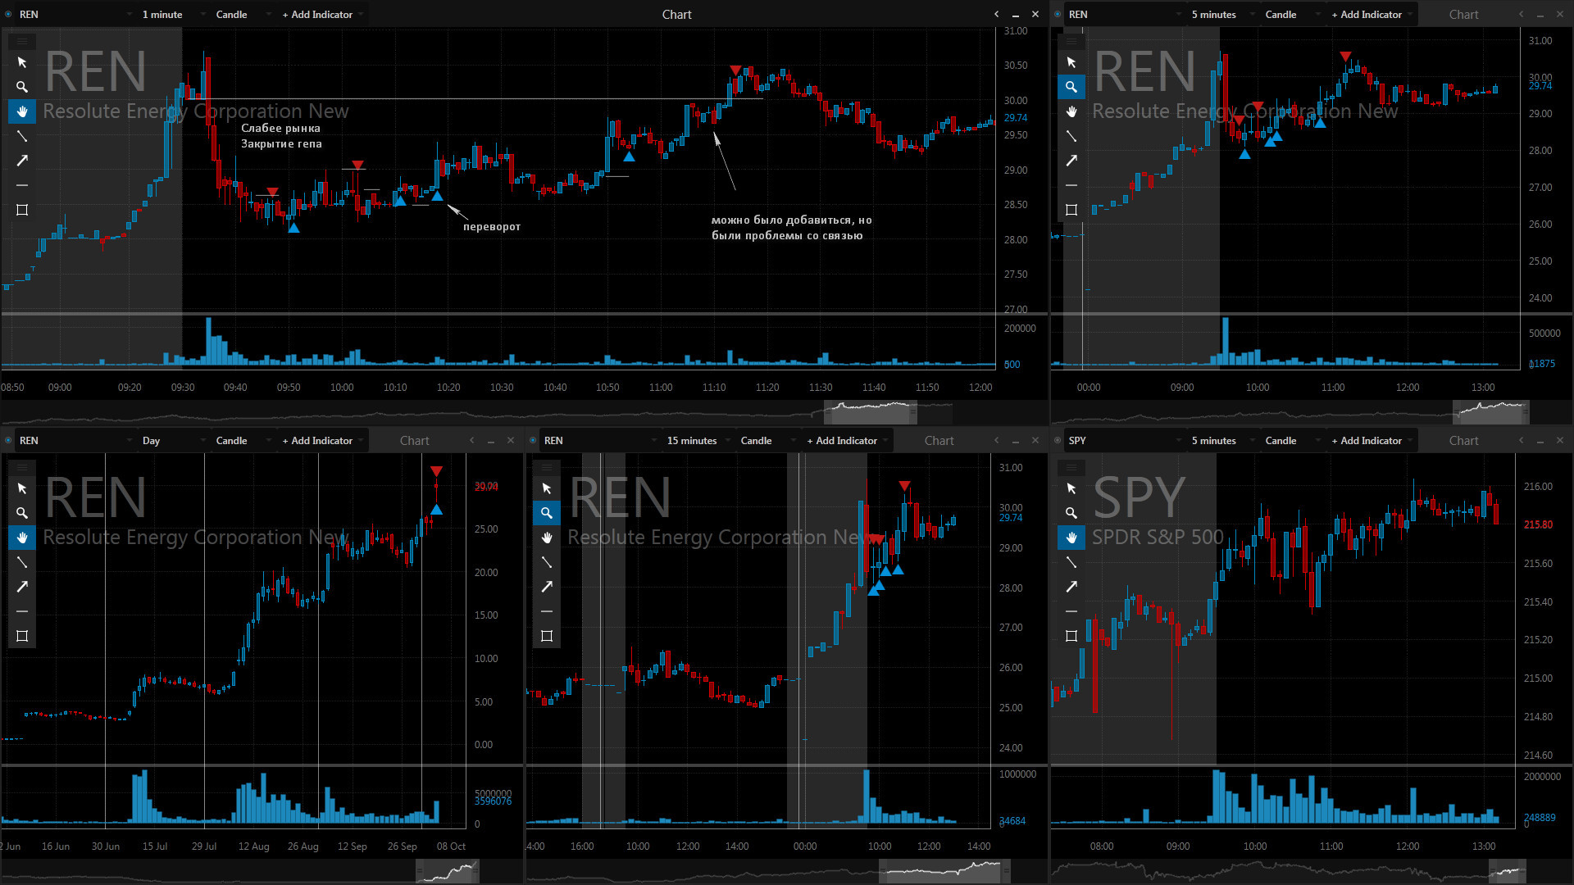Select hand pan tool in REN 1 minute chart
The width and height of the screenshot is (1574, 885).
click(x=22, y=111)
